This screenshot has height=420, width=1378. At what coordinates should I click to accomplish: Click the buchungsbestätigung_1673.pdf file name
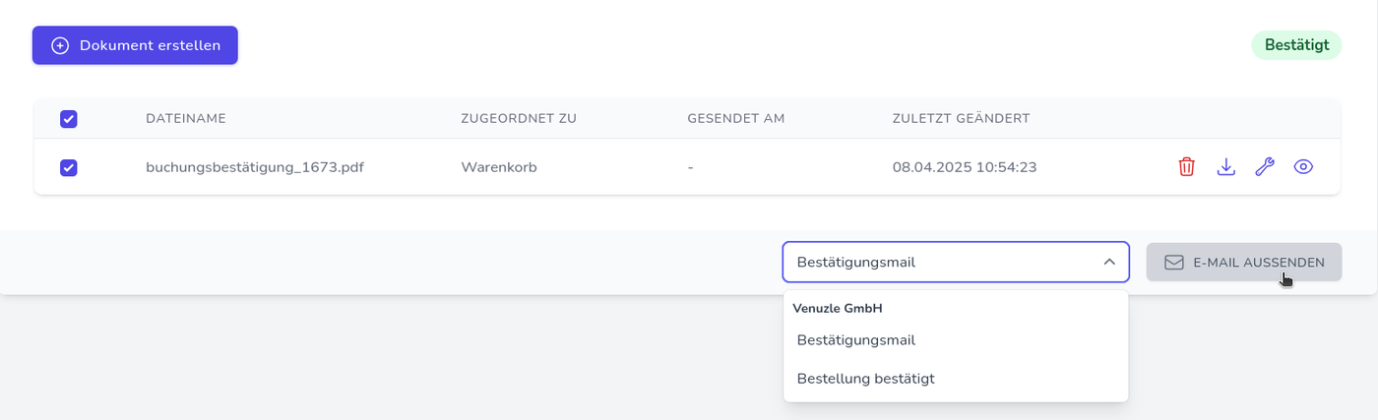255,167
